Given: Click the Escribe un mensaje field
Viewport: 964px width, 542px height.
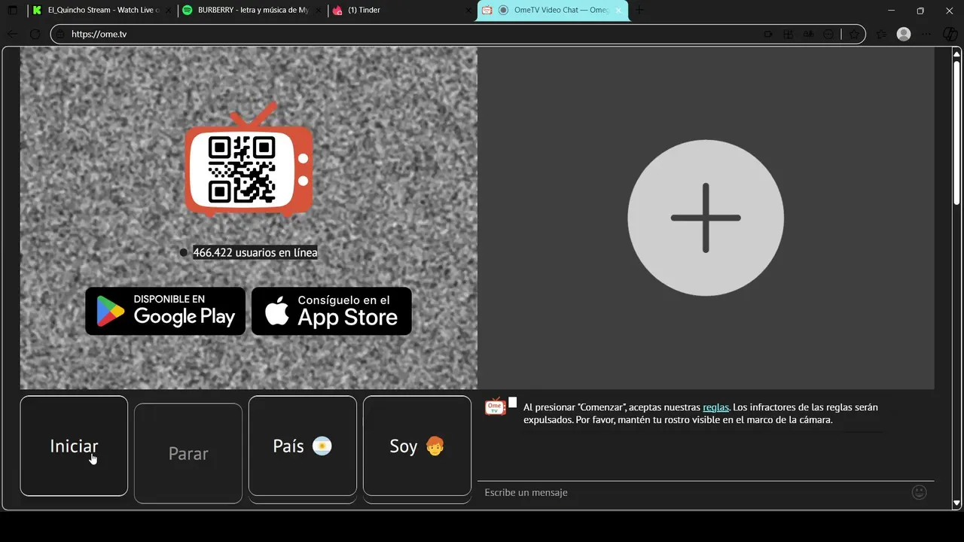Looking at the screenshot, I should click(693, 492).
